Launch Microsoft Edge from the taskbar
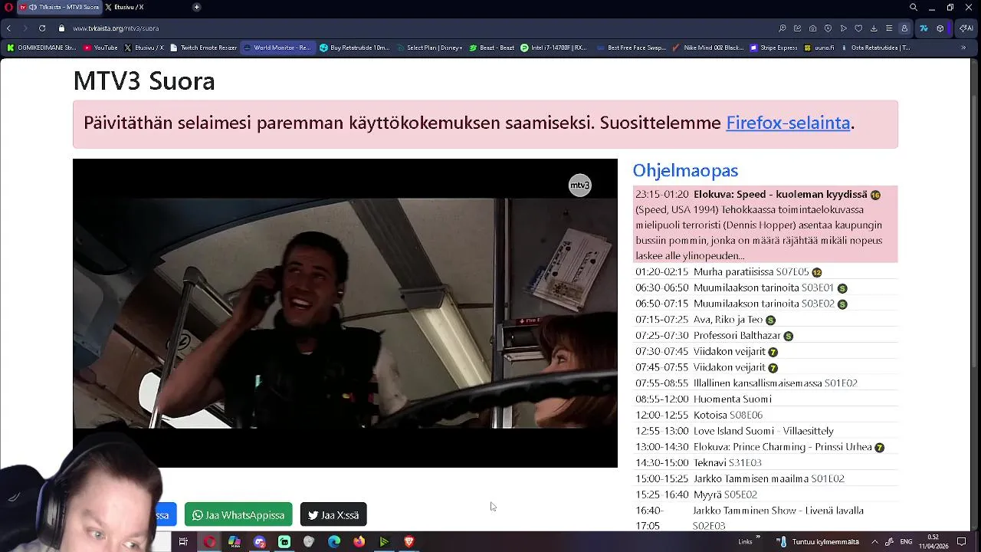Screen dimensions: 981x552 tap(334, 542)
